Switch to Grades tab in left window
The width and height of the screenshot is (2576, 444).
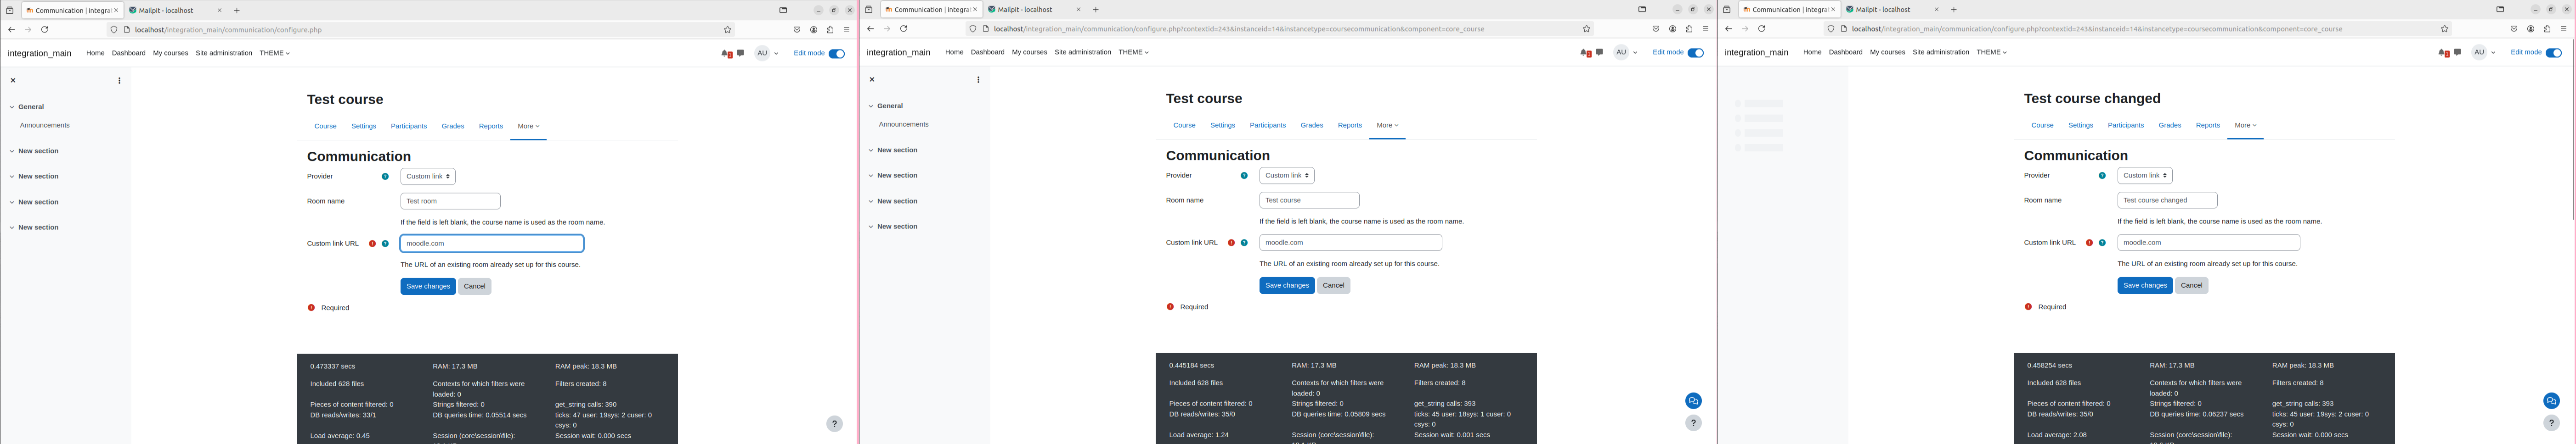(453, 127)
